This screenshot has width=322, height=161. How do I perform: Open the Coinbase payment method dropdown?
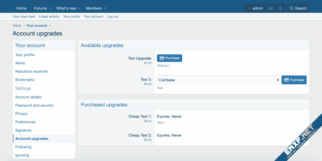point(218,80)
